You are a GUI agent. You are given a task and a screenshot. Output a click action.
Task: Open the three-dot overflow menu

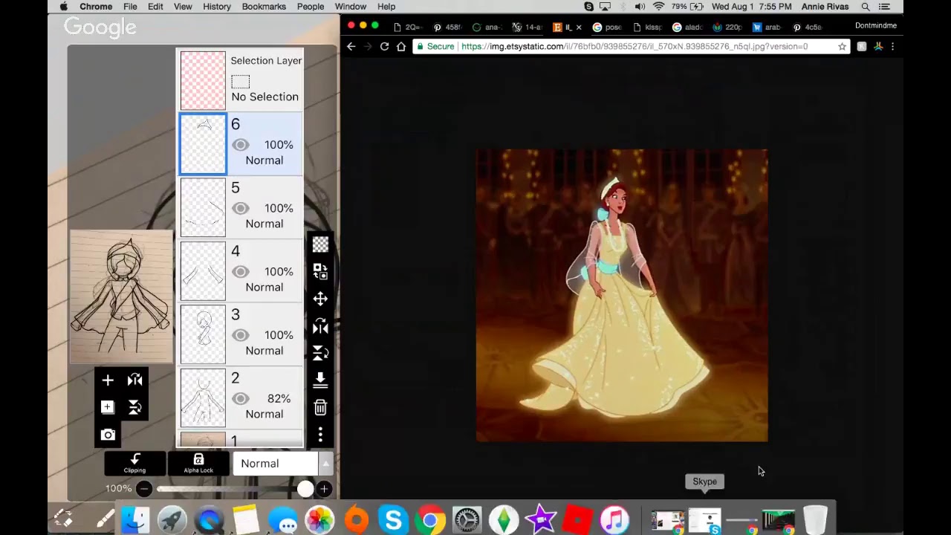319,435
